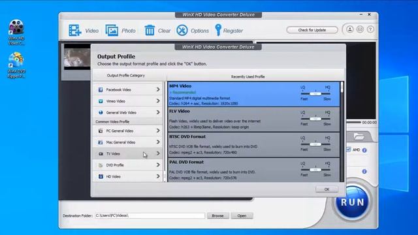Click the info icon beside AMD
The image size is (418, 235).
[x=364, y=150]
